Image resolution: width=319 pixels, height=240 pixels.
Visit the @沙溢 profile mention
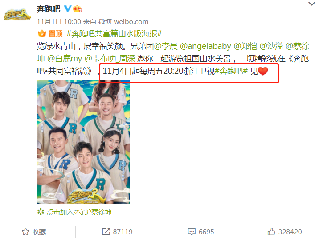271,46
